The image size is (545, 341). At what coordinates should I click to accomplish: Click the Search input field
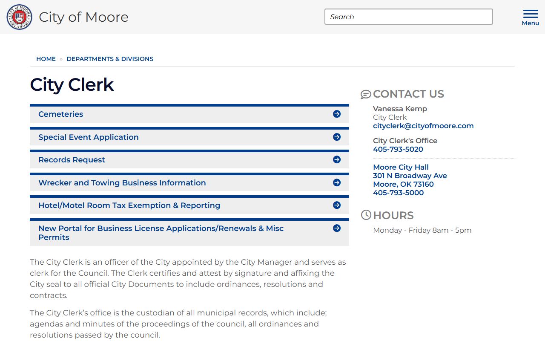408,17
